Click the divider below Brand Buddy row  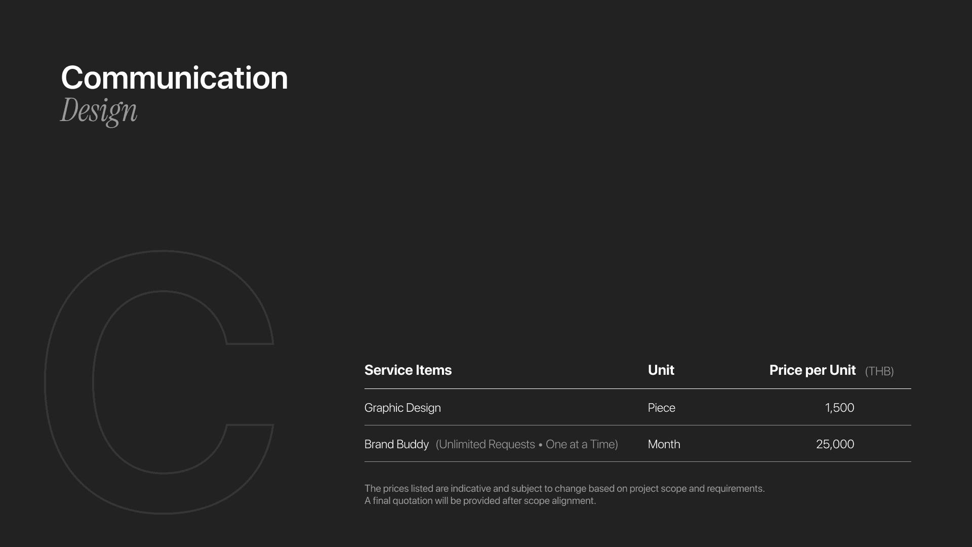point(637,462)
